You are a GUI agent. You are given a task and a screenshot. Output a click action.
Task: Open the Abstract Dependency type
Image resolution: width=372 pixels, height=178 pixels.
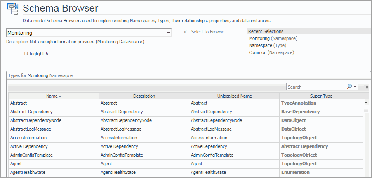pyautogui.click(x=31, y=112)
